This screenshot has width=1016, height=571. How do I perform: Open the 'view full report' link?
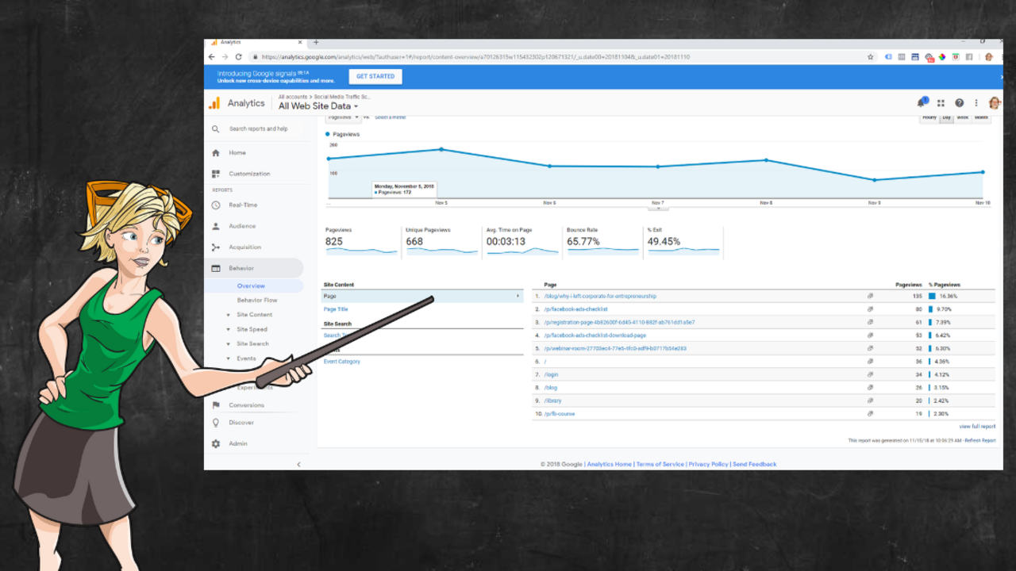tap(977, 427)
